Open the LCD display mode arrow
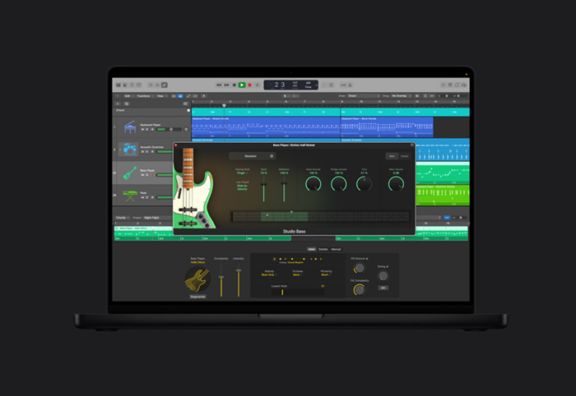Screen dimensions: 576x396 [x=316, y=85]
